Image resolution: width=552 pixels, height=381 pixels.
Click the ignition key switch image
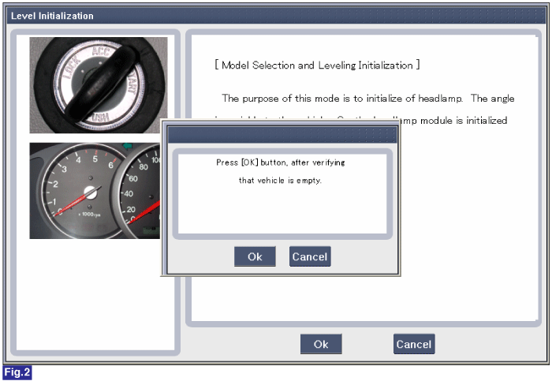99,85
